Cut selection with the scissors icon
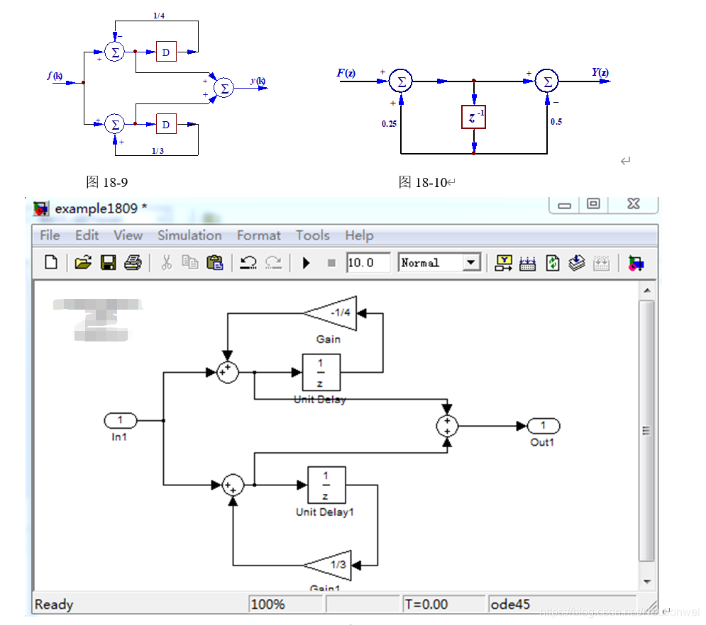The width and height of the screenshot is (706, 625). tap(167, 262)
